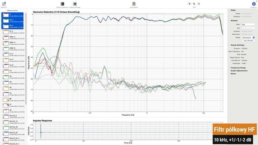Click the third tool icon beside the magnifier
258x145 pixels.
click(199, 4)
